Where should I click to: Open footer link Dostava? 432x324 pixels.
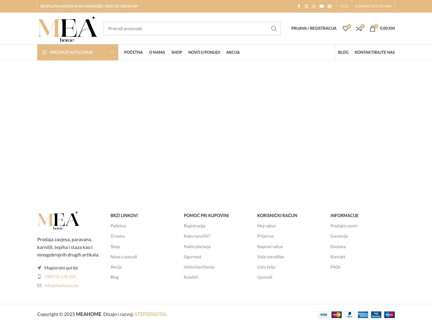pyautogui.click(x=338, y=247)
